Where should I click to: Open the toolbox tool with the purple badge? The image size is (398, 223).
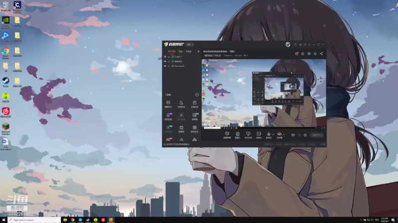tap(168, 116)
